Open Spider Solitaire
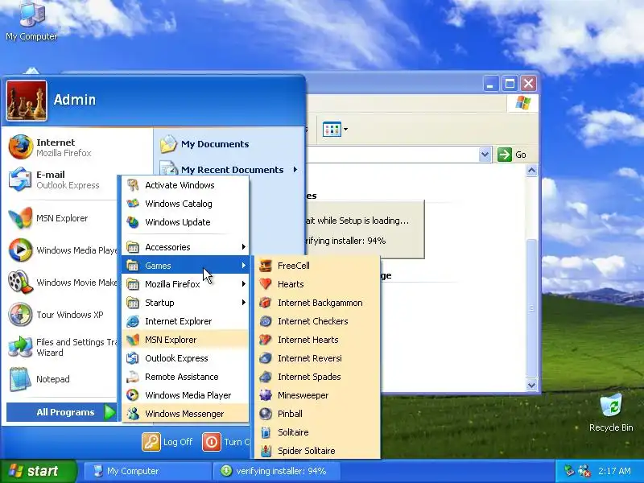This screenshot has width=644, height=483. (317, 451)
